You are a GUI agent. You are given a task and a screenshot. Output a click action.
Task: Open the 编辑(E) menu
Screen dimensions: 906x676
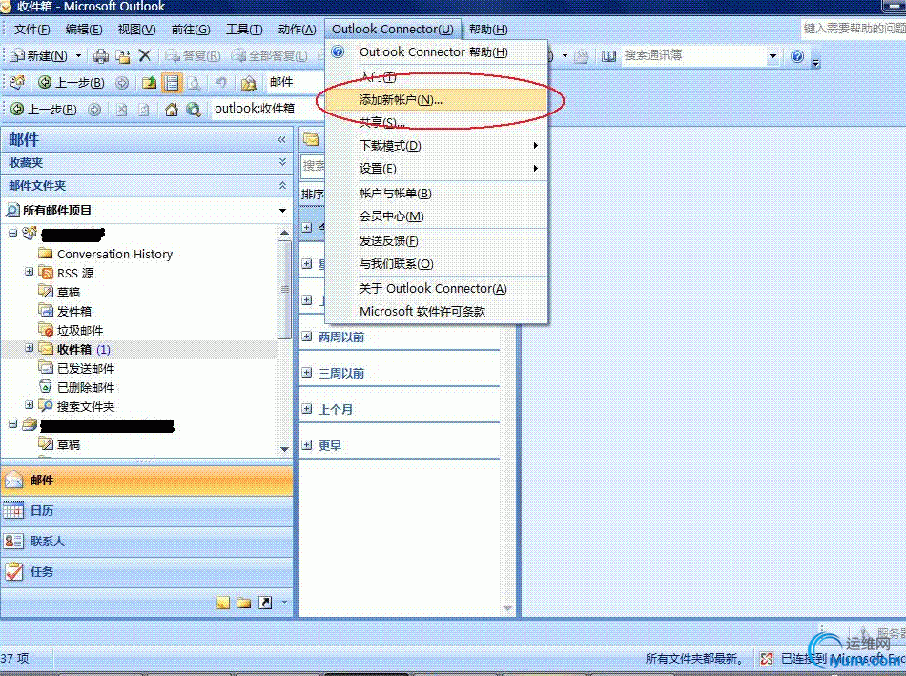[x=84, y=29]
